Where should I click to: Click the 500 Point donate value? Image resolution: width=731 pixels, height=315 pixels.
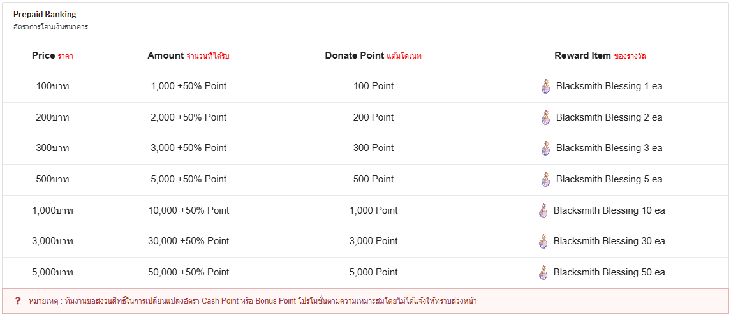[x=373, y=179]
